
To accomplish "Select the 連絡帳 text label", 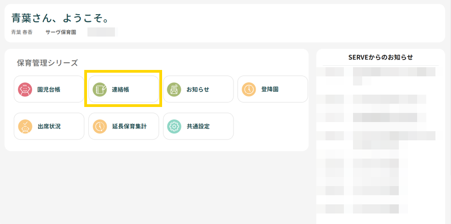I will click(120, 90).
